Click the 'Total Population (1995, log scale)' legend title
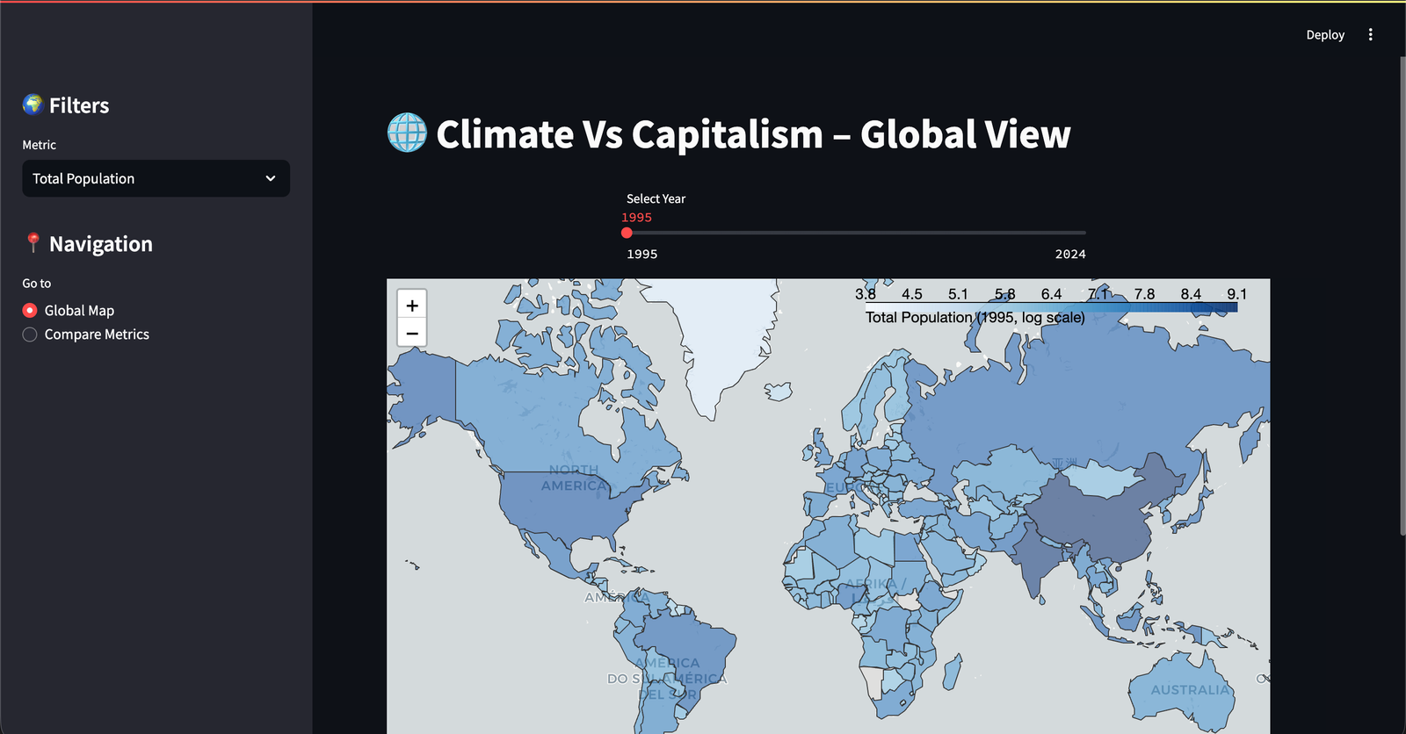The image size is (1406, 734). tap(975, 318)
